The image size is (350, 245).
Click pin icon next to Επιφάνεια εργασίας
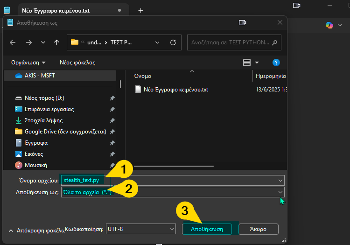(x=112, y=109)
